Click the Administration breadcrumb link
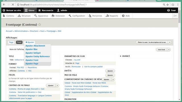 pos(21,31)
